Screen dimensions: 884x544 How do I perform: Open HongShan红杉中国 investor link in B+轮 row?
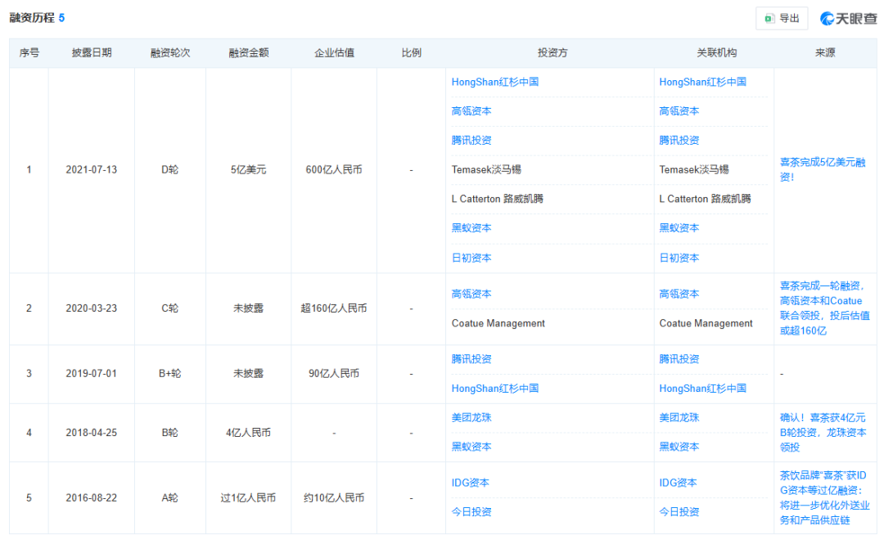[x=495, y=389]
